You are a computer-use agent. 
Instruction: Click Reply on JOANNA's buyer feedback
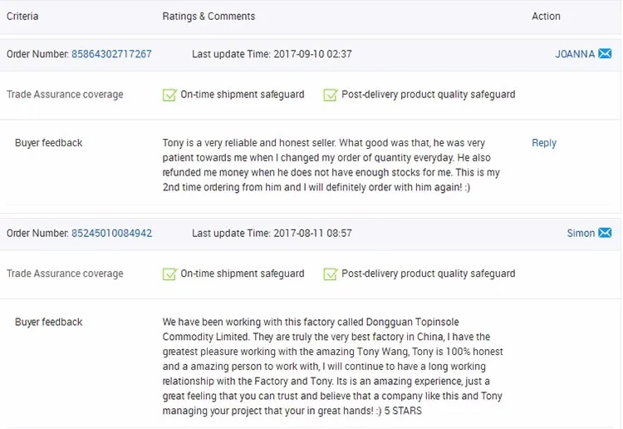(544, 143)
